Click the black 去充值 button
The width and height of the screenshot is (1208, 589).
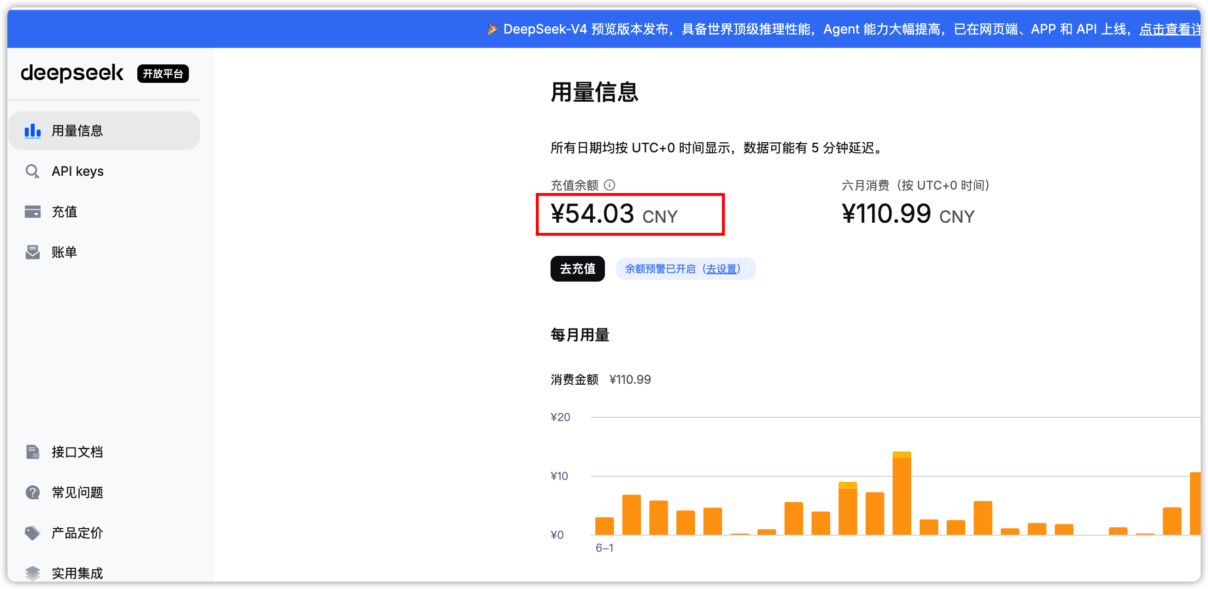(577, 269)
